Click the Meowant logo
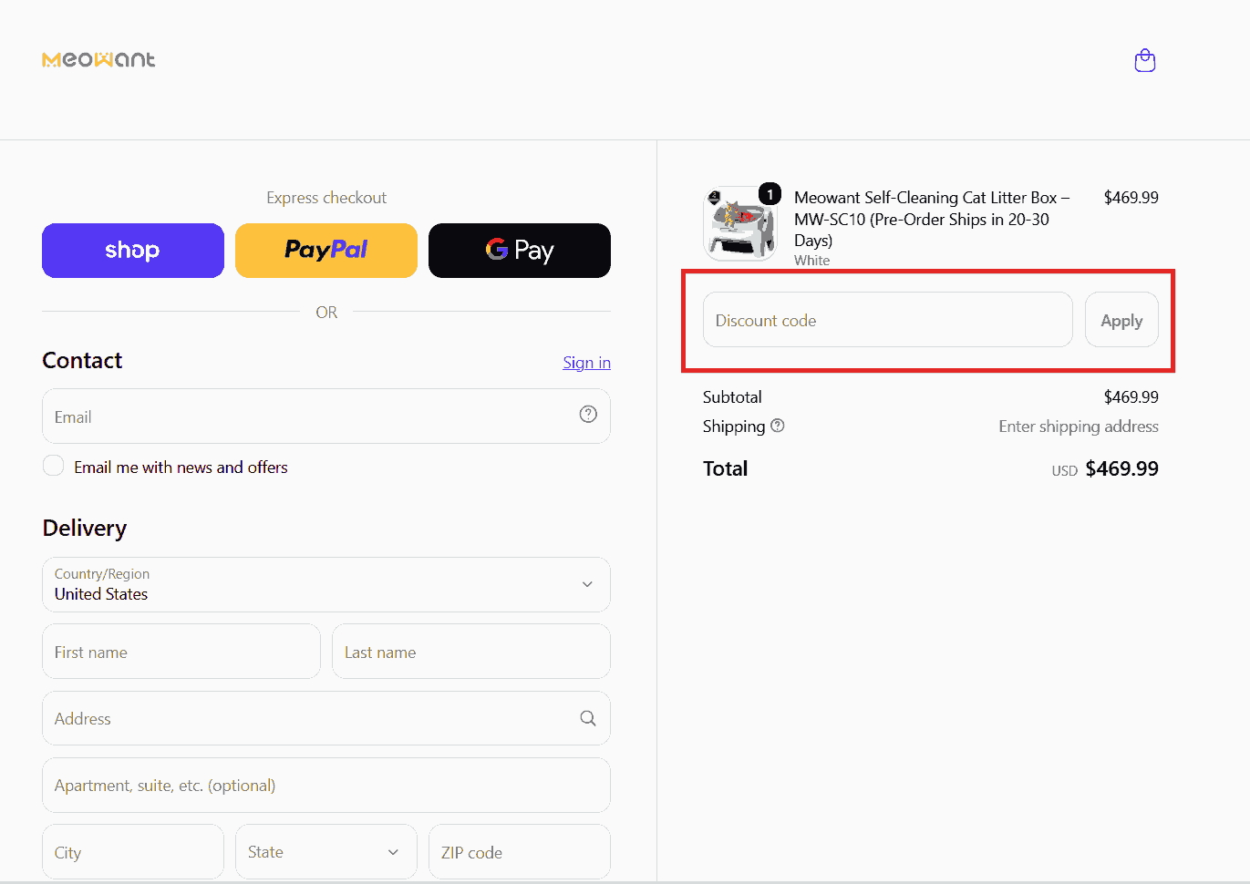 98,60
